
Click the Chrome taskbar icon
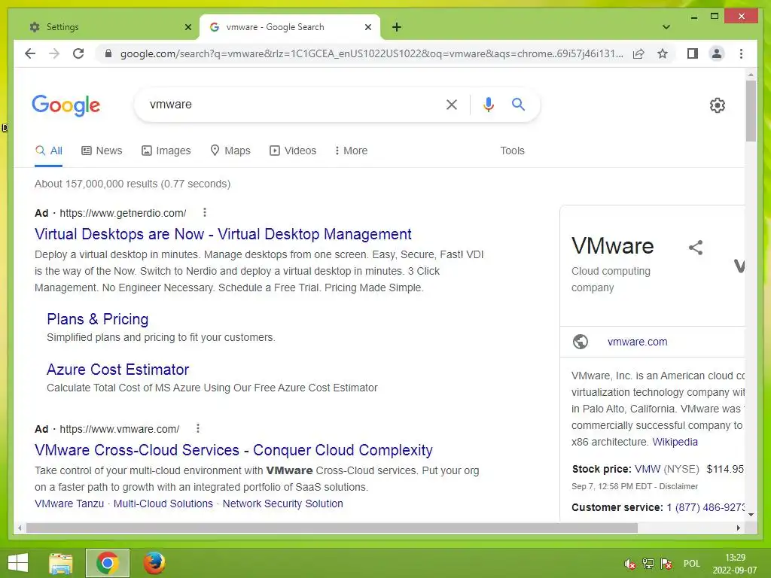coord(107,563)
